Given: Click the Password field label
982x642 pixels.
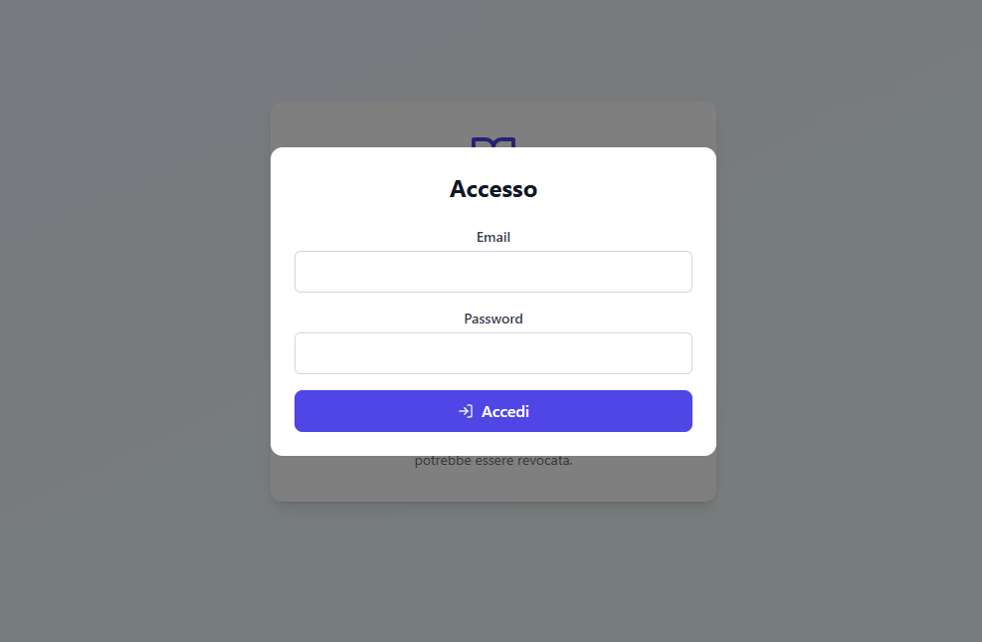Looking at the screenshot, I should [x=493, y=319].
